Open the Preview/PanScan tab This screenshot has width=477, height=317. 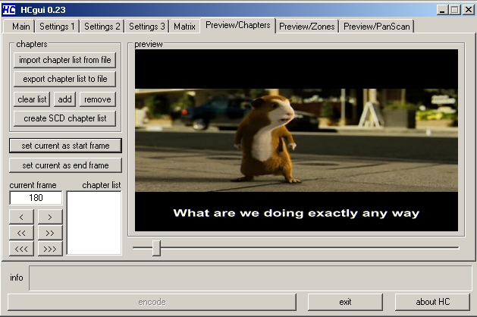pyautogui.click(x=377, y=26)
